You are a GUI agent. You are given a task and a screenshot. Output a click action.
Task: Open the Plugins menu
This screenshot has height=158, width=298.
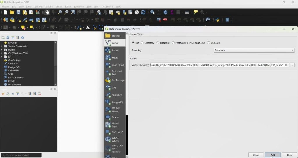click(x=49, y=6)
